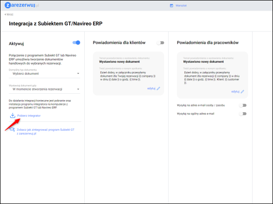Click the employee card message text 'Dzień dobry'
Screen dimensions: 273x204
pos(212,78)
